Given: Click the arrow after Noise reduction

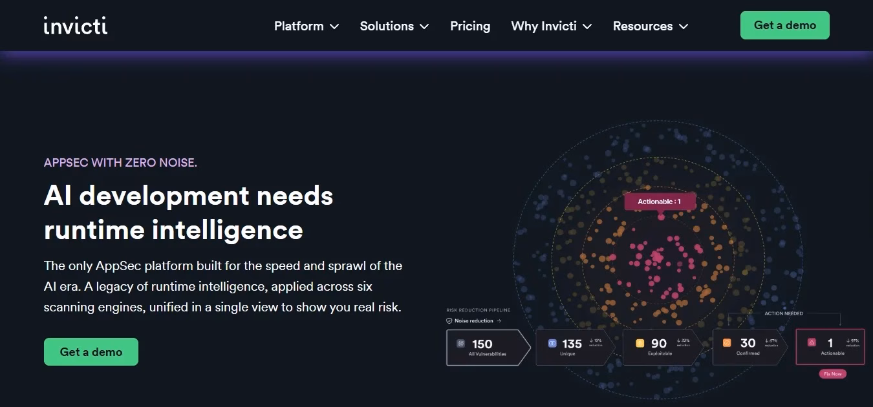Looking at the screenshot, I should point(499,320).
